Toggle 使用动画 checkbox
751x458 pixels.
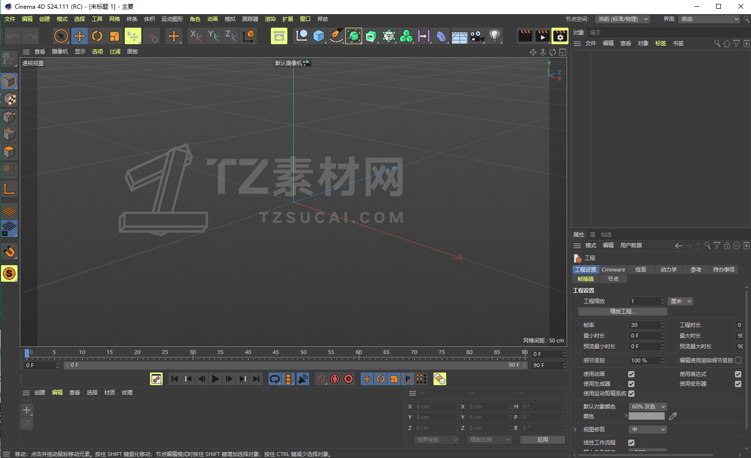[x=631, y=374]
